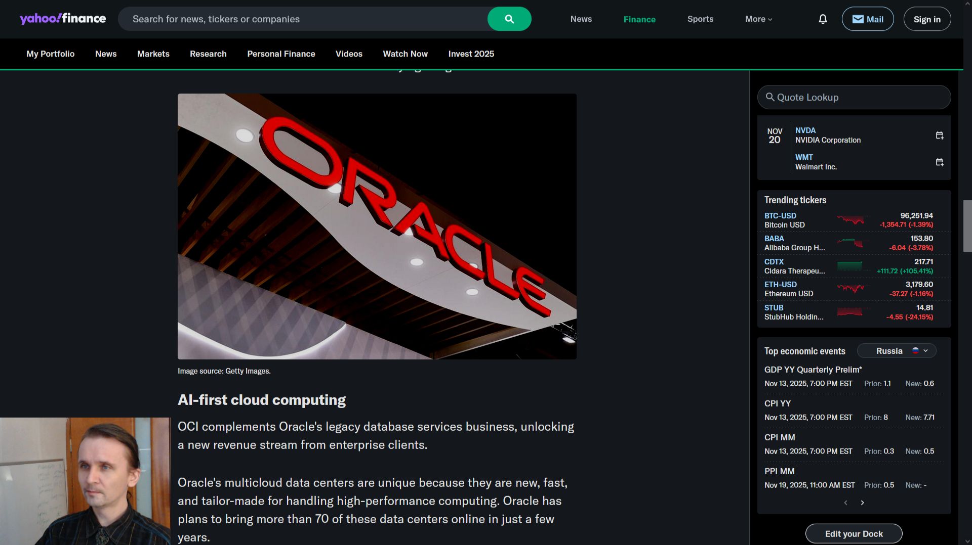Viewport: 972px width, 545px height.
Task: Open the STUB trending ticker
Action: tap(774, 308)
